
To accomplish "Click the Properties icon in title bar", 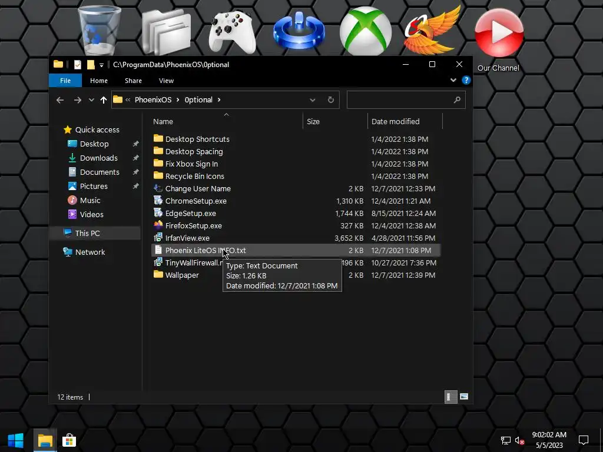I will pyautogui.click(x=77, y=65).
